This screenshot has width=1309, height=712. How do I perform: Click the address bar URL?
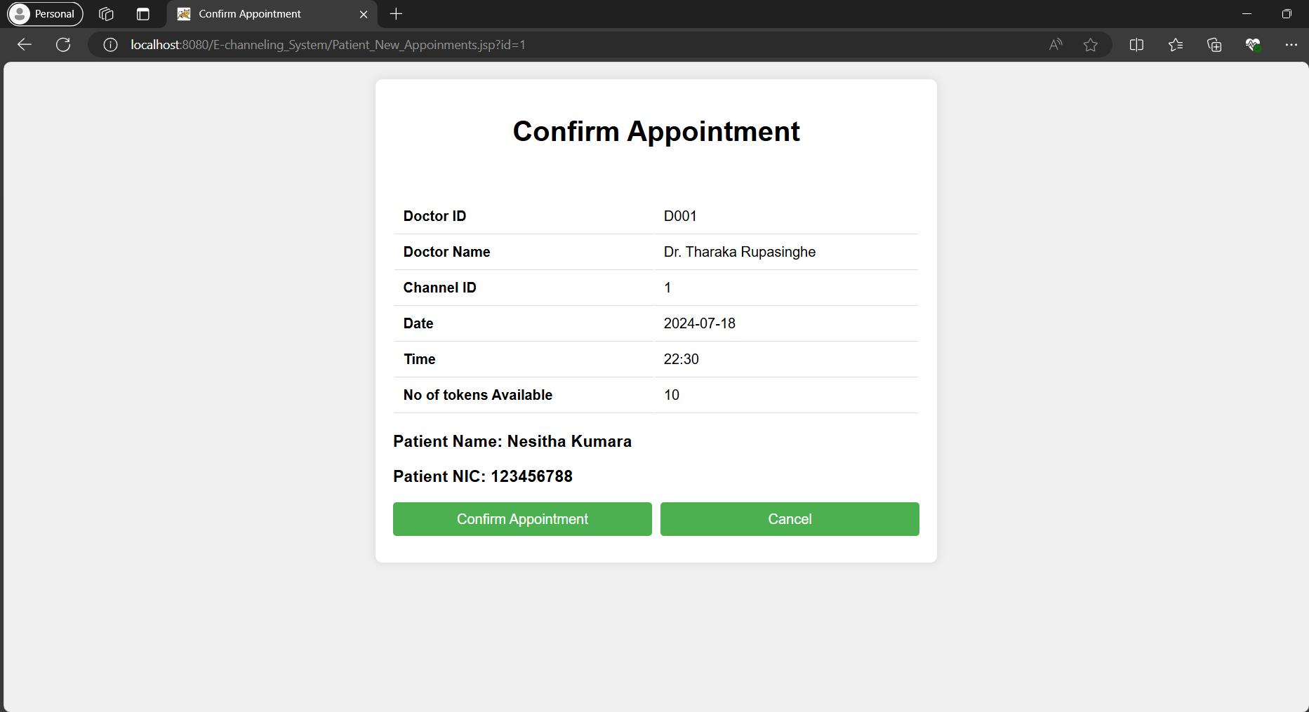tap(328, 45)
